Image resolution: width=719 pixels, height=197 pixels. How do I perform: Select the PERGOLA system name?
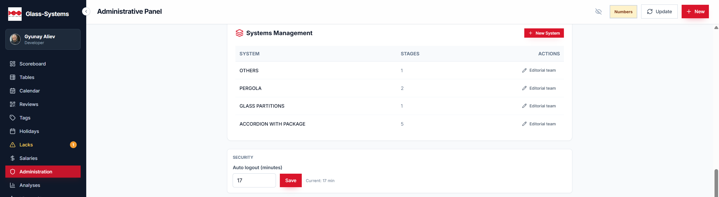click(250, 88)
